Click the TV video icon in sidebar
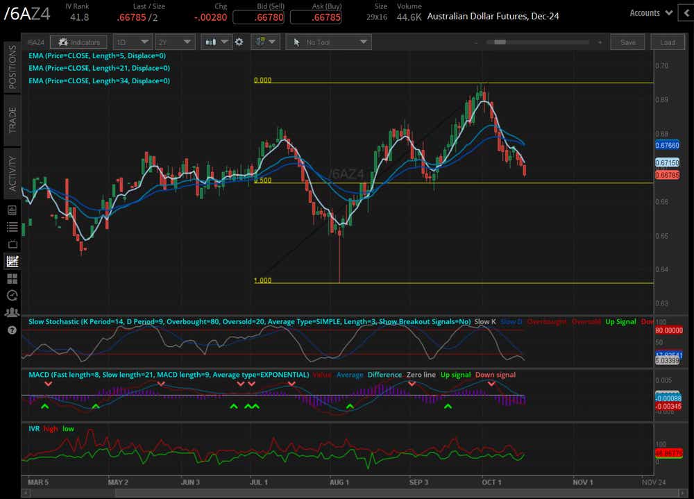Screen dimensions: 694x499 click(12, 244)
